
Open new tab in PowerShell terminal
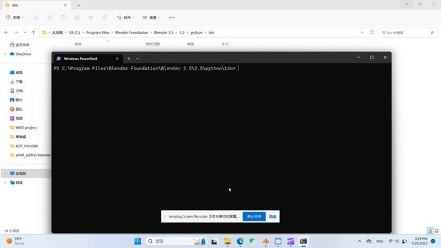[129, 59]
